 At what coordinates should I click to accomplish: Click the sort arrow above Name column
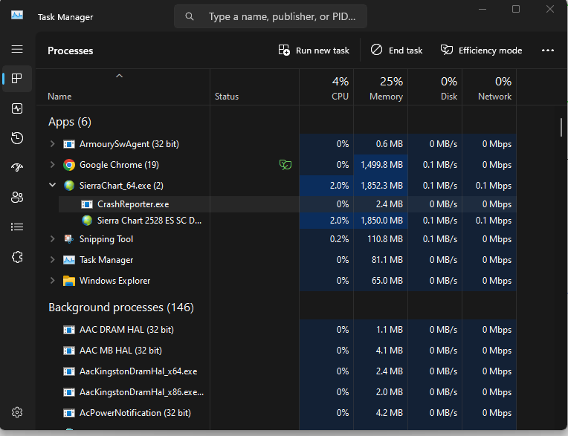click(x=119, y=76)
